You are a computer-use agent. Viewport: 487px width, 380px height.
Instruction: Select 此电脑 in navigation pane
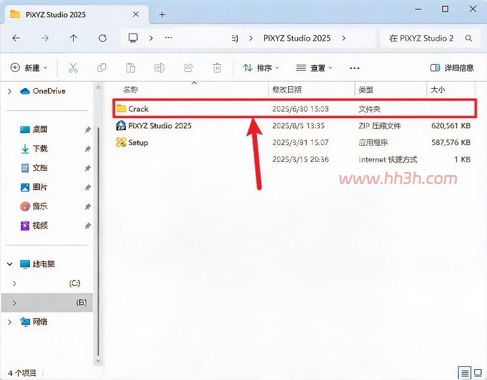click(38, 264)
